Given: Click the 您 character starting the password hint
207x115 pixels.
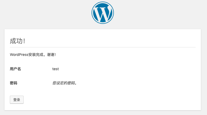Looking at the screenshot, I should pyautogui.click(x=54, y=83).
